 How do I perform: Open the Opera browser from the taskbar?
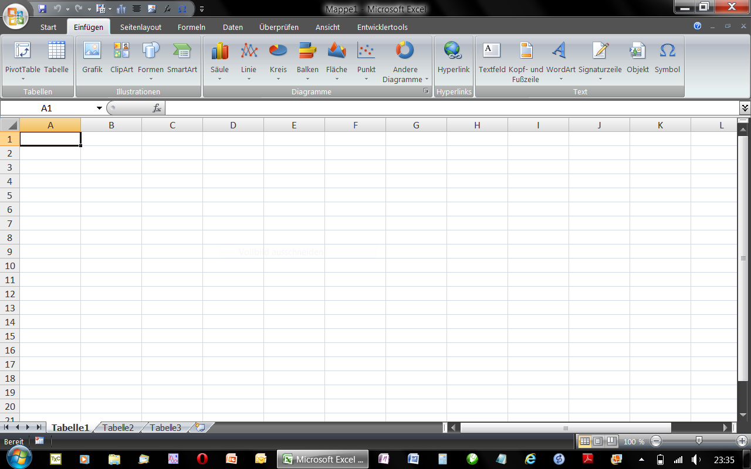(202, 459)
